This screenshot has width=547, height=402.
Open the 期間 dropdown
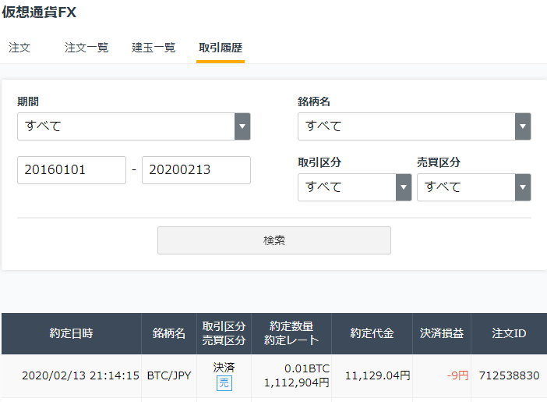(133, 126)
